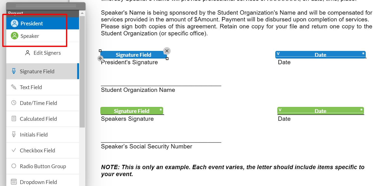Select the green Speaker Signature Field
Image resolution: width=386 pixels, height=186 pixels.
132,111
